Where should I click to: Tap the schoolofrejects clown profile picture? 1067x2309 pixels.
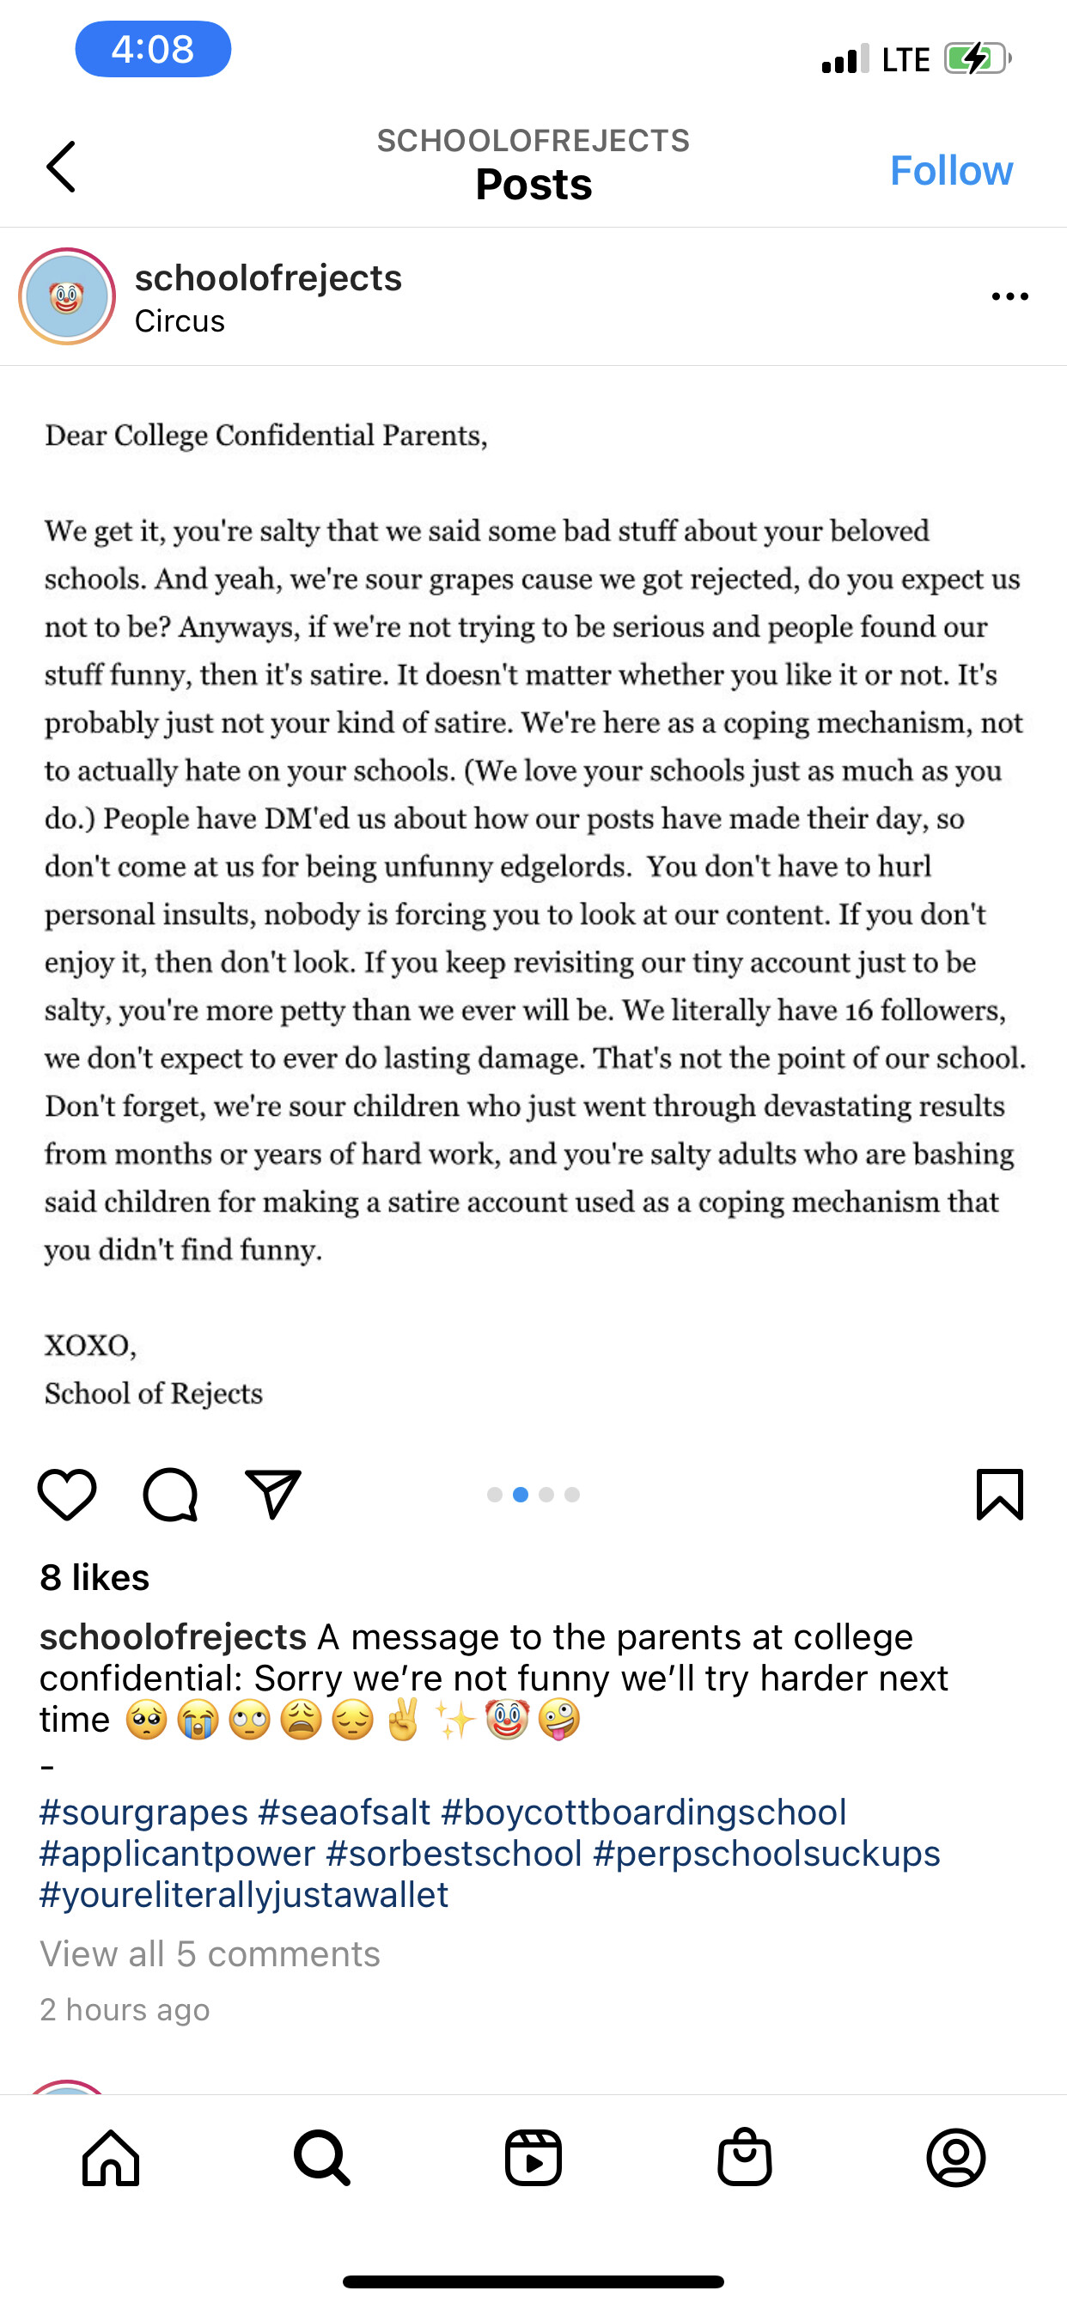pyautogui.click(x=67, y=296)
